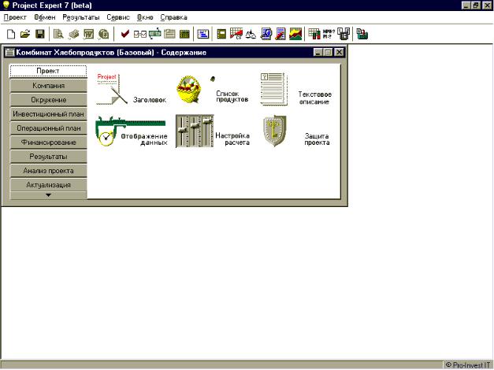Open the CF cash-flow table icon
Image resolution: width=494 pixels, height=370 pixels.
coord(236,34)
